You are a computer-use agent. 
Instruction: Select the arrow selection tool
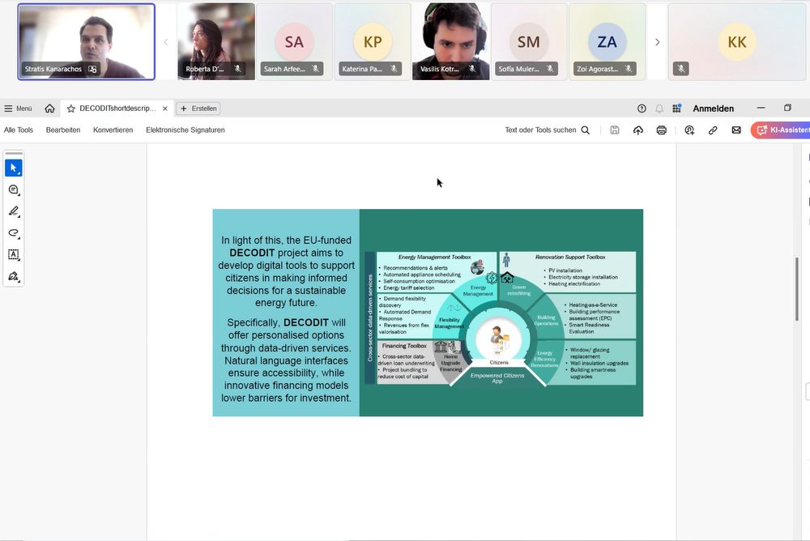(14, 168)
